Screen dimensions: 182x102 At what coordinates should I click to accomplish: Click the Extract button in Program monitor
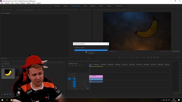151,57
